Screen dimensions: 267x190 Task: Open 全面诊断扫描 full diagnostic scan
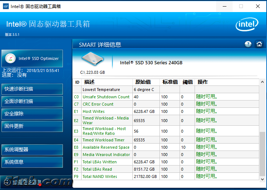(x=32, y=102)
